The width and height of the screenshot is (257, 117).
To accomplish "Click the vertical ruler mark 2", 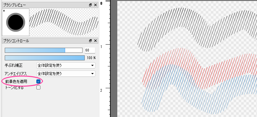I will pos(101,90).
